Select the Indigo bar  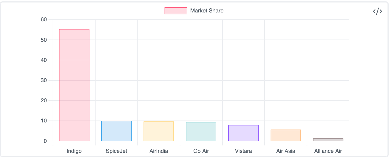(74, 85)
